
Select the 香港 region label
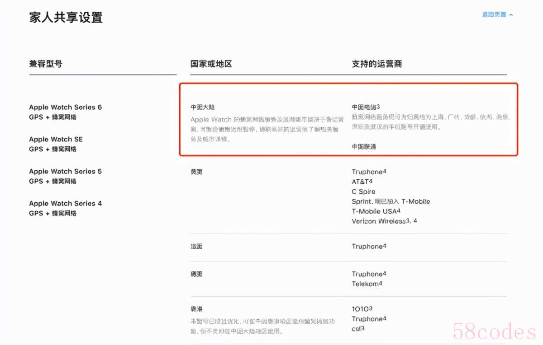point(196,309)
